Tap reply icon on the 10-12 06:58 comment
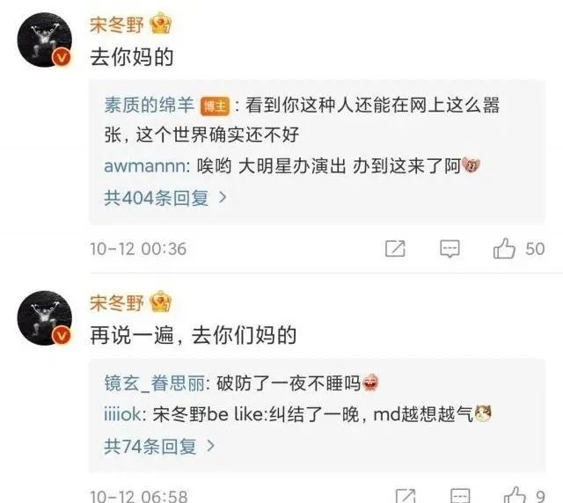Viewport: 563px width, 503px height. click(460, 496)
